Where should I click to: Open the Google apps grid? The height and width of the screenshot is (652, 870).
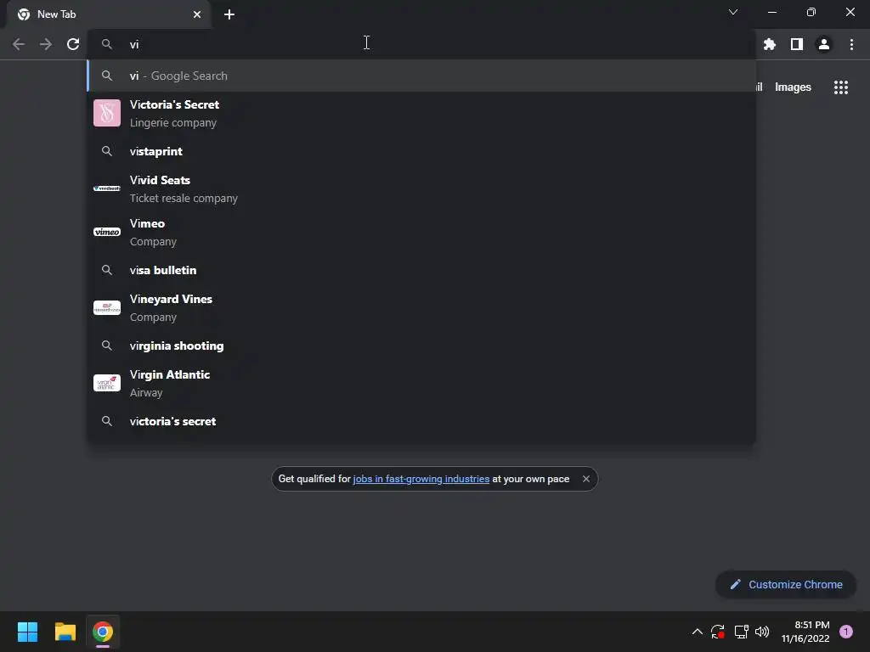click(841, 87)
